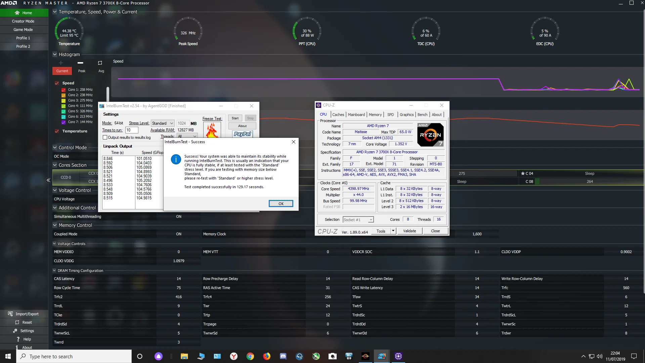The height and width of the screenshot is (363, 645).
Task: Select the Peak histogram view
Action: pos(82,71)
